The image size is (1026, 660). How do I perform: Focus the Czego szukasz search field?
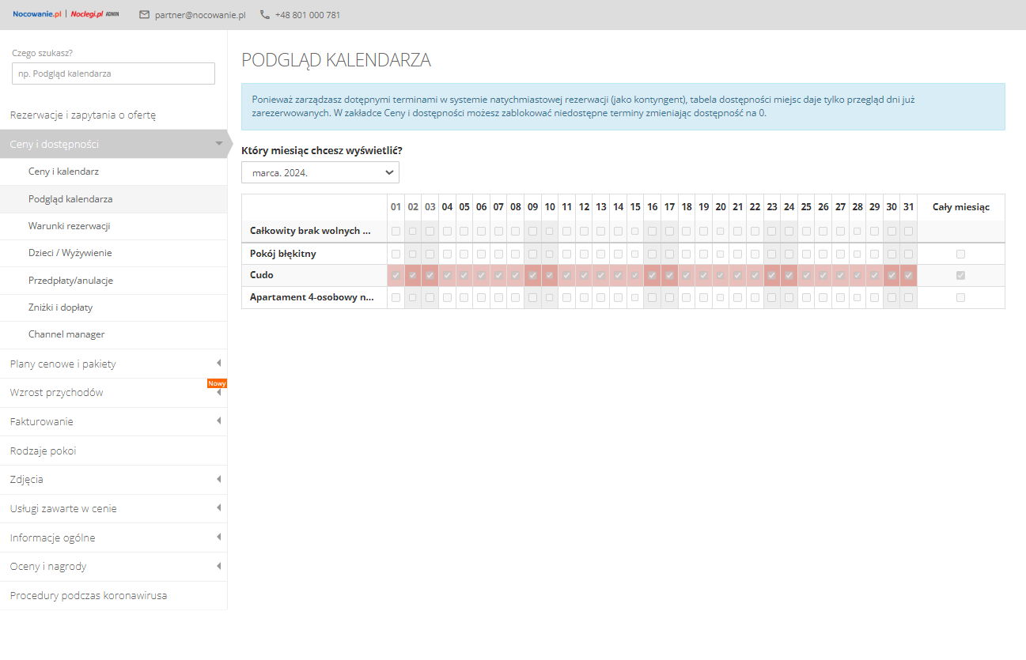click(x=113, y=74)
